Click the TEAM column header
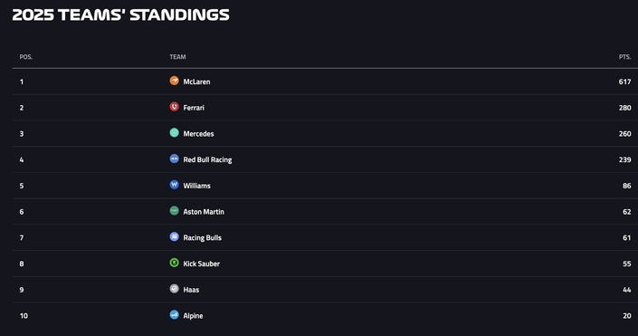Image resolution: width=638 pixels, height=336 pixels. click(x=177, y=57)
